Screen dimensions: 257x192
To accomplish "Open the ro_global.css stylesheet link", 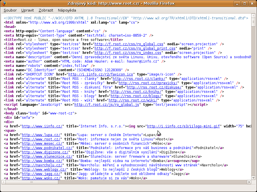I will point(129,44).
